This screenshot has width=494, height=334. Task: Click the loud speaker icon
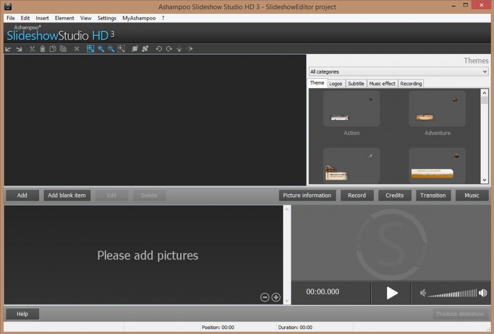point(483,293)
